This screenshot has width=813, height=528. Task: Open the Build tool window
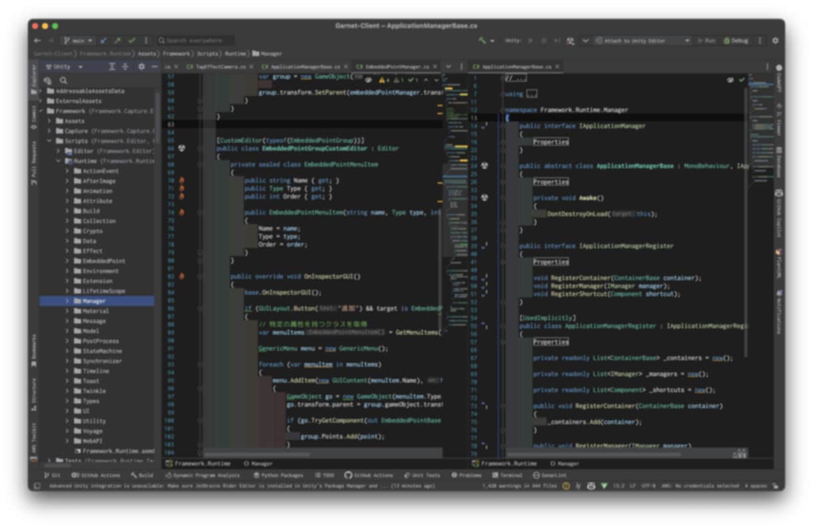click(x=143, y=475)
